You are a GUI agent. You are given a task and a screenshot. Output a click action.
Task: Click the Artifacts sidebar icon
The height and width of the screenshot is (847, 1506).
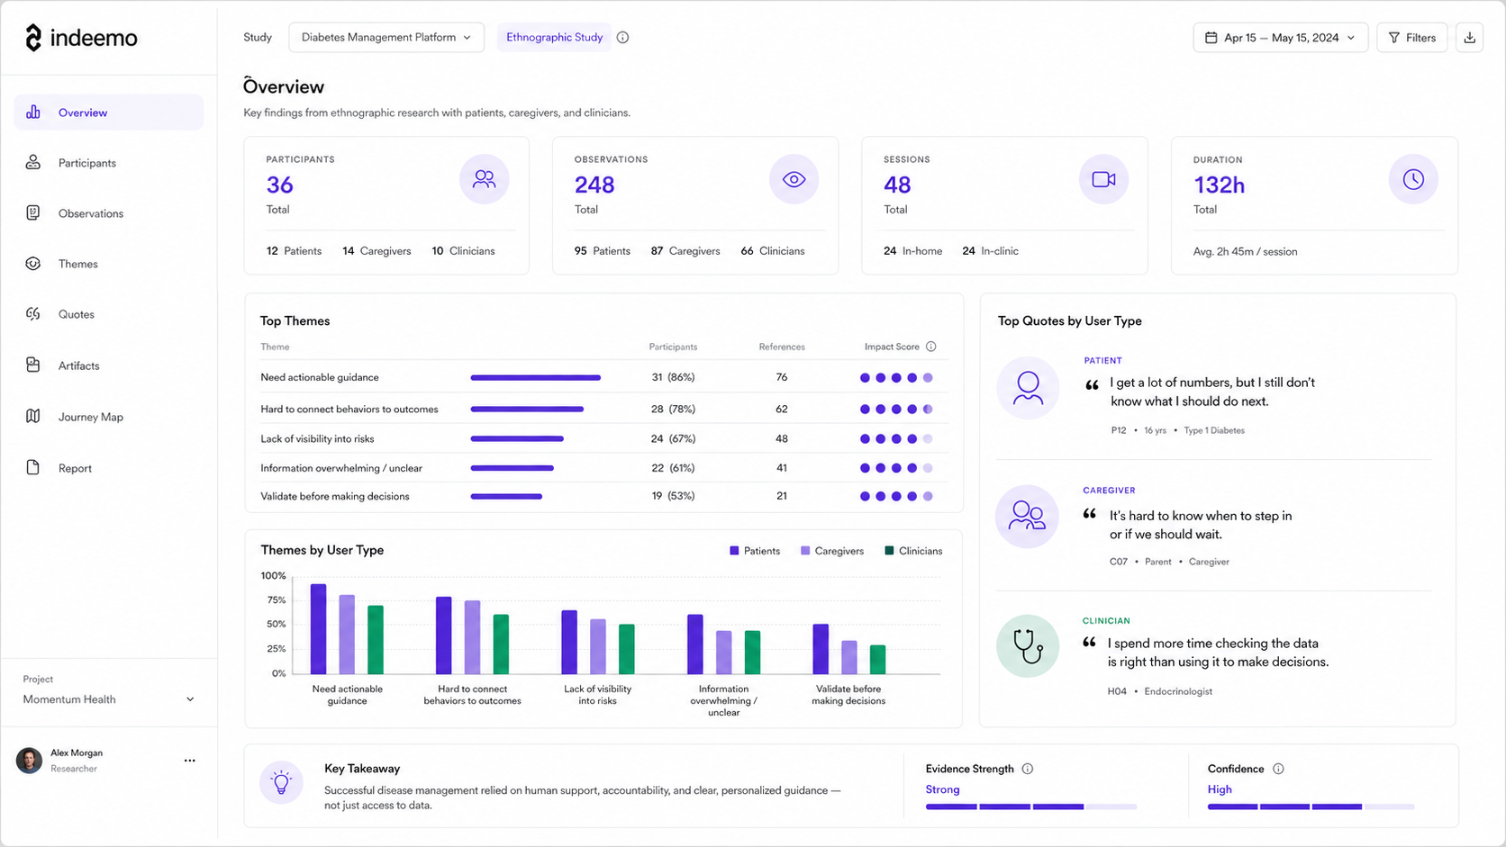pos(33,365)
